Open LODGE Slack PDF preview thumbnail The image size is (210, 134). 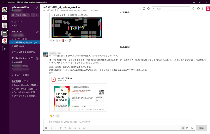coord(79,97)
